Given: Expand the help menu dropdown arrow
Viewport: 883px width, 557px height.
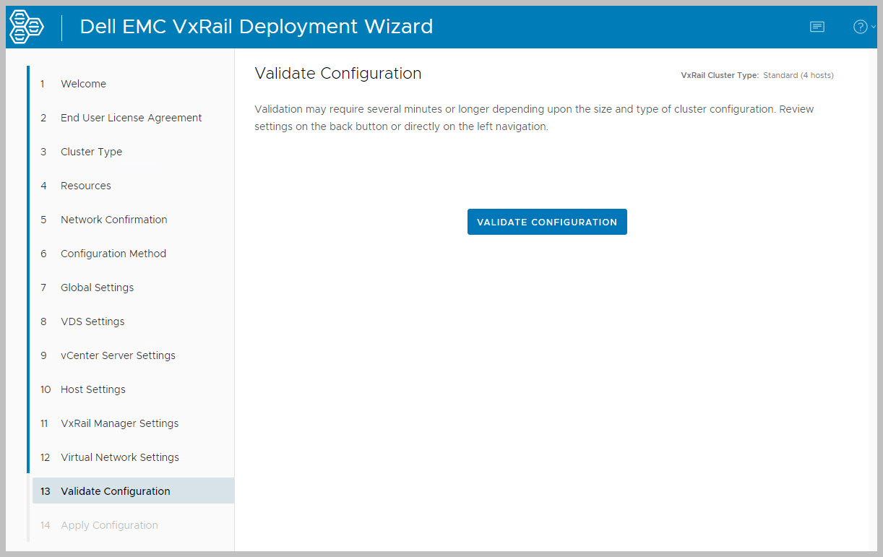Looking at the screenshot, I should click(874, 27).
